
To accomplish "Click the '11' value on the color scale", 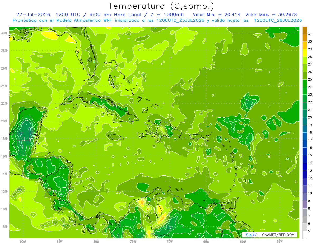I will (x=310, y=186).
